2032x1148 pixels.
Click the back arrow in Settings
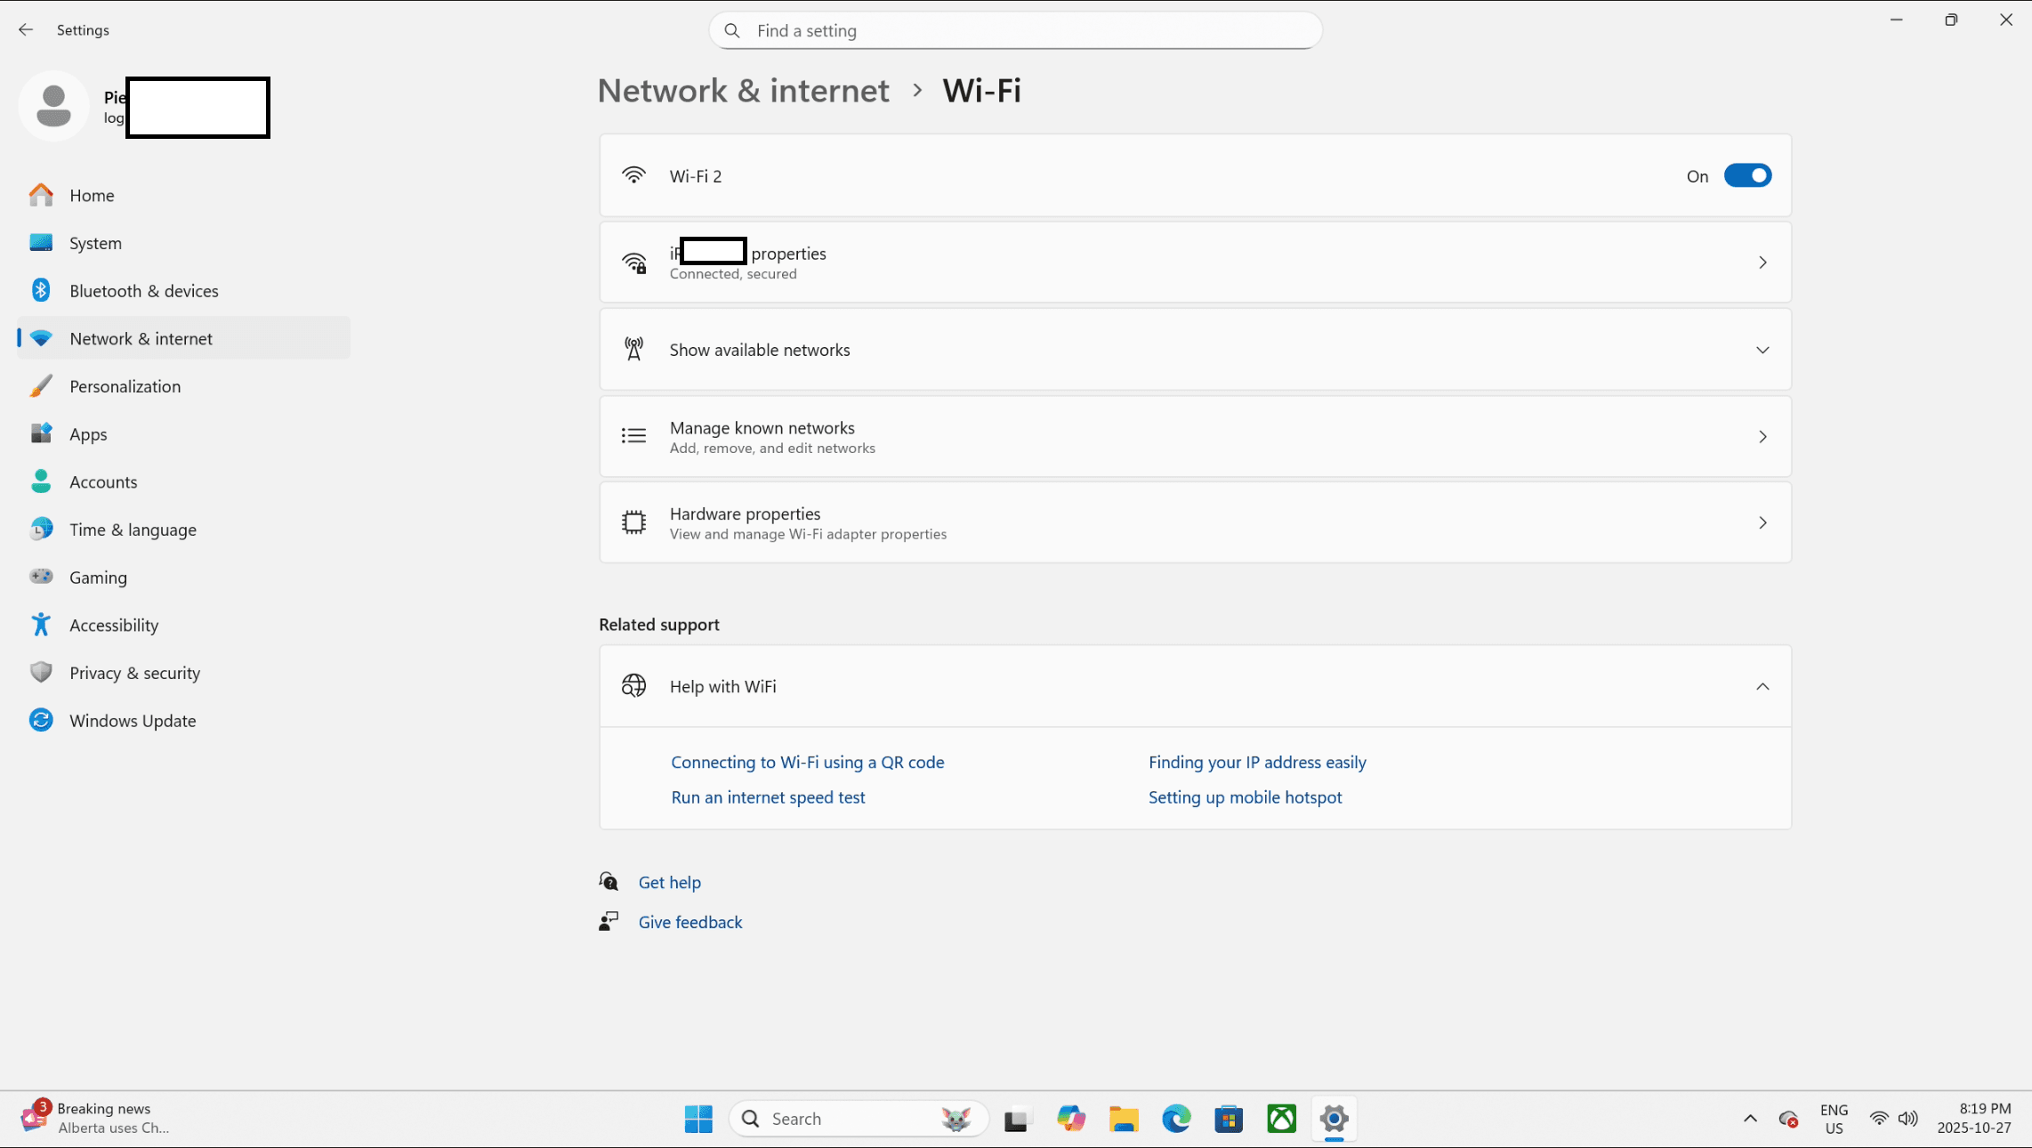pos(26,30)
